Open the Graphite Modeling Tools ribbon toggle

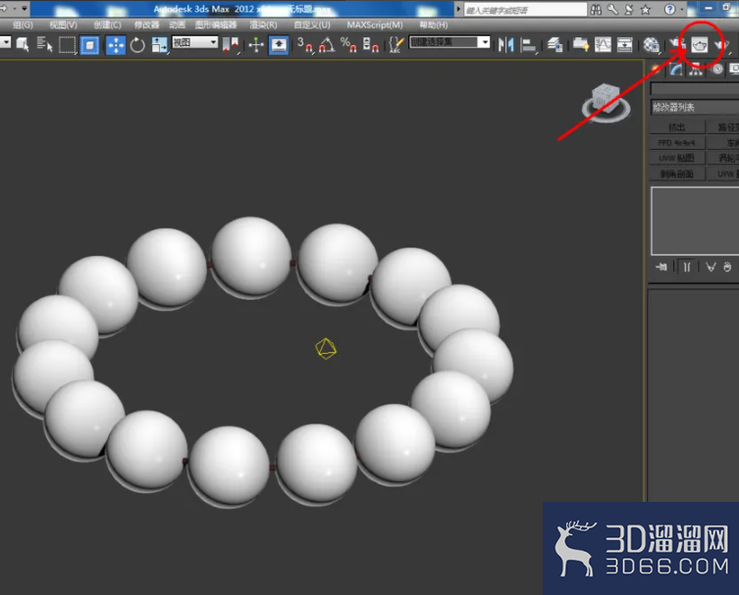coord(581,45)
